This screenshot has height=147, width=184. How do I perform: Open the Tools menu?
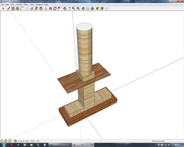click(32, 5)
